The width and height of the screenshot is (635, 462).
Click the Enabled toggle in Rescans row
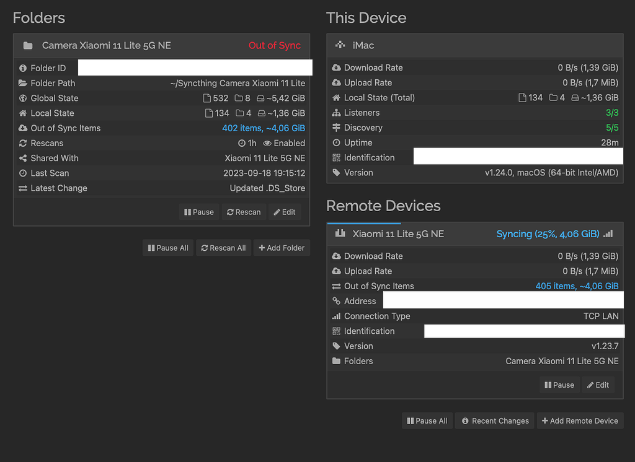pos(284,142)
